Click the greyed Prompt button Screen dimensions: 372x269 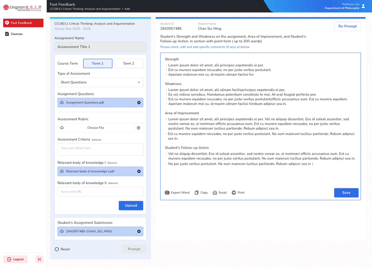[134, 249]
